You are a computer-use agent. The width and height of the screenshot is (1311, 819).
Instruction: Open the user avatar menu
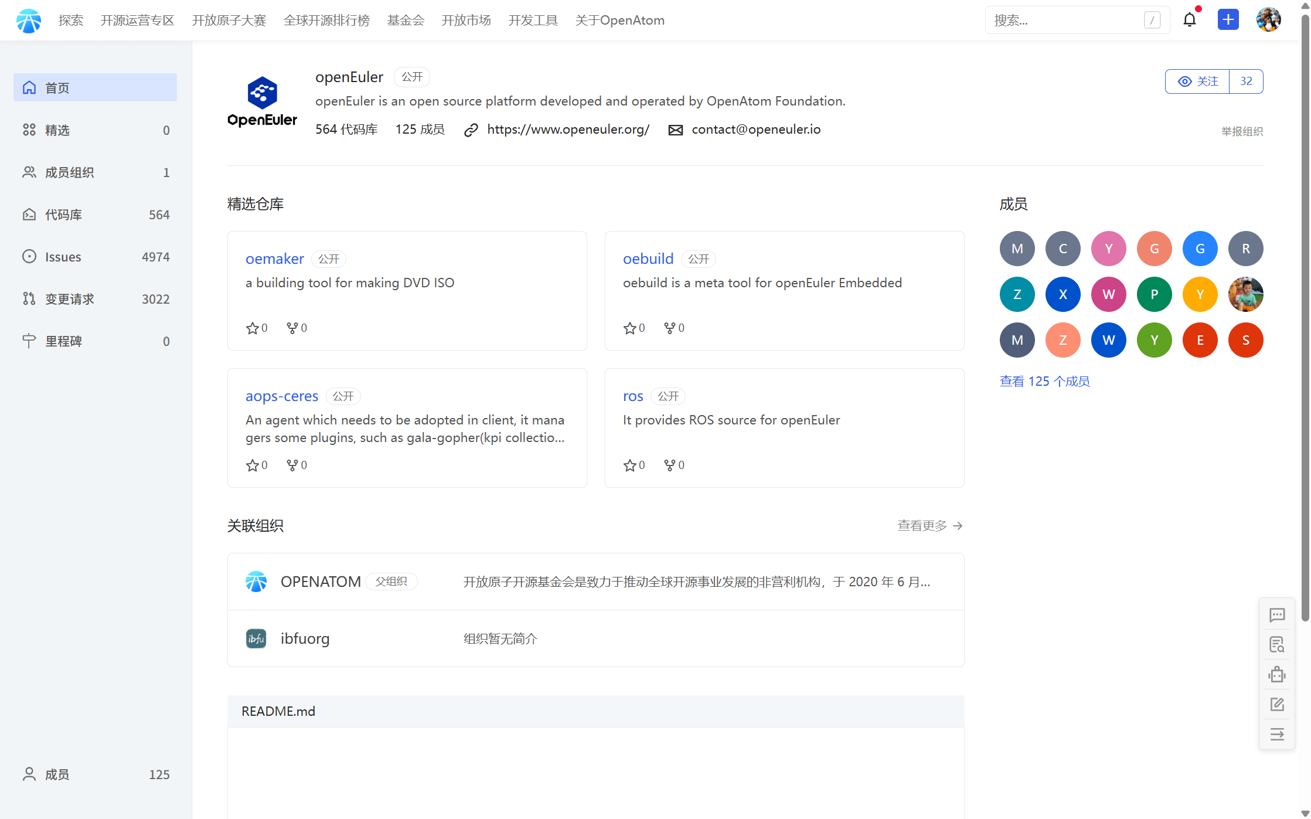pos(1269,20)
